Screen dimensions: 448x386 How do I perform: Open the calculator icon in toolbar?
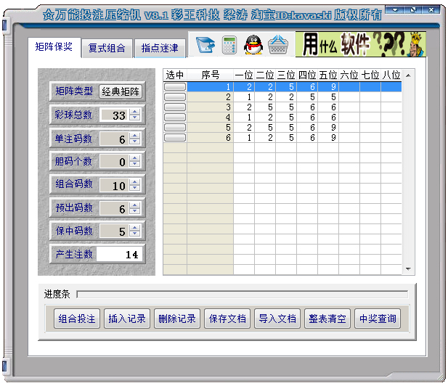click(229, 45)
